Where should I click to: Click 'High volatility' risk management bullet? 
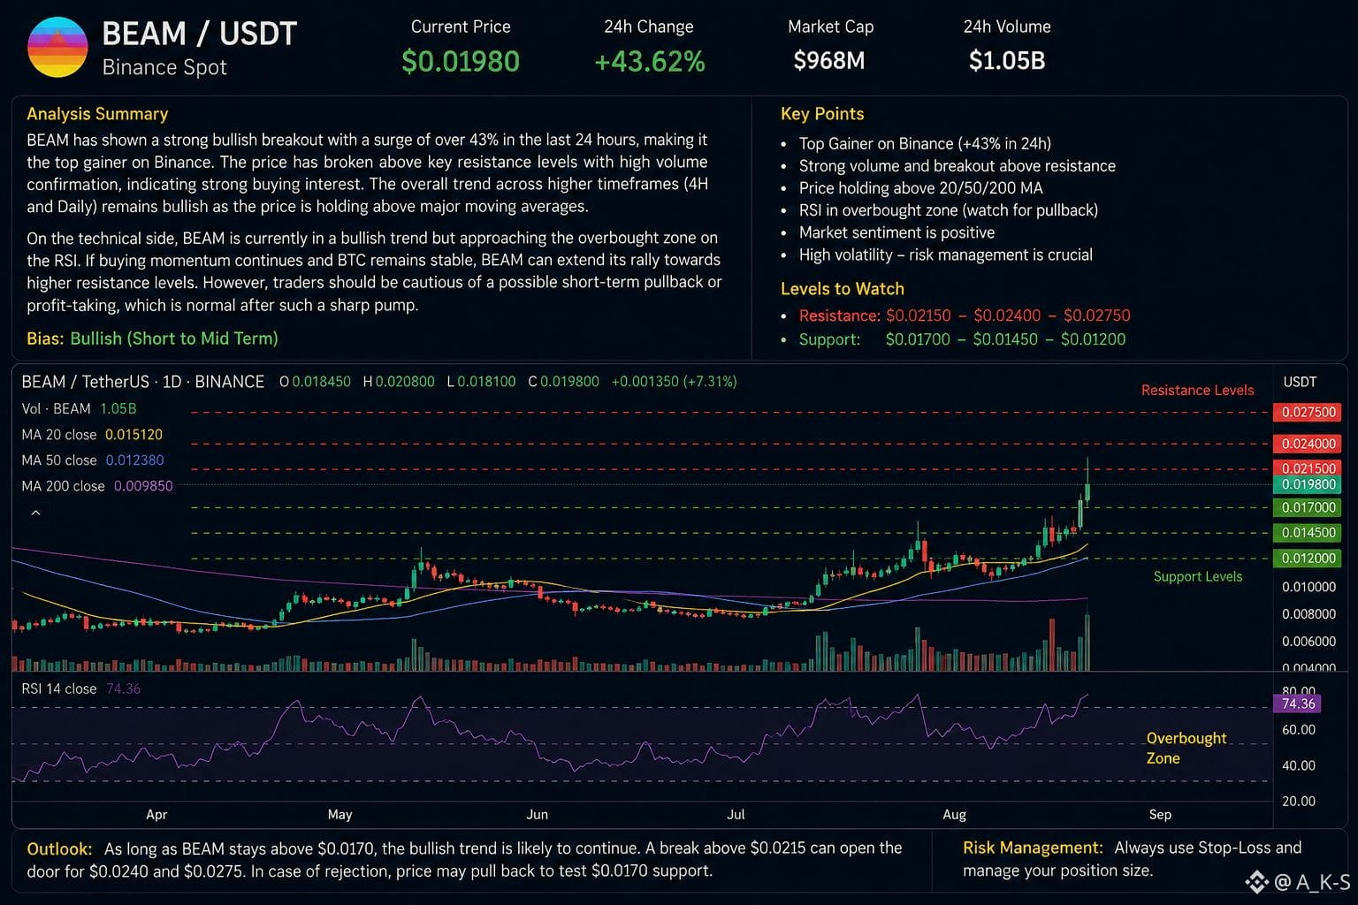[945, 255]
